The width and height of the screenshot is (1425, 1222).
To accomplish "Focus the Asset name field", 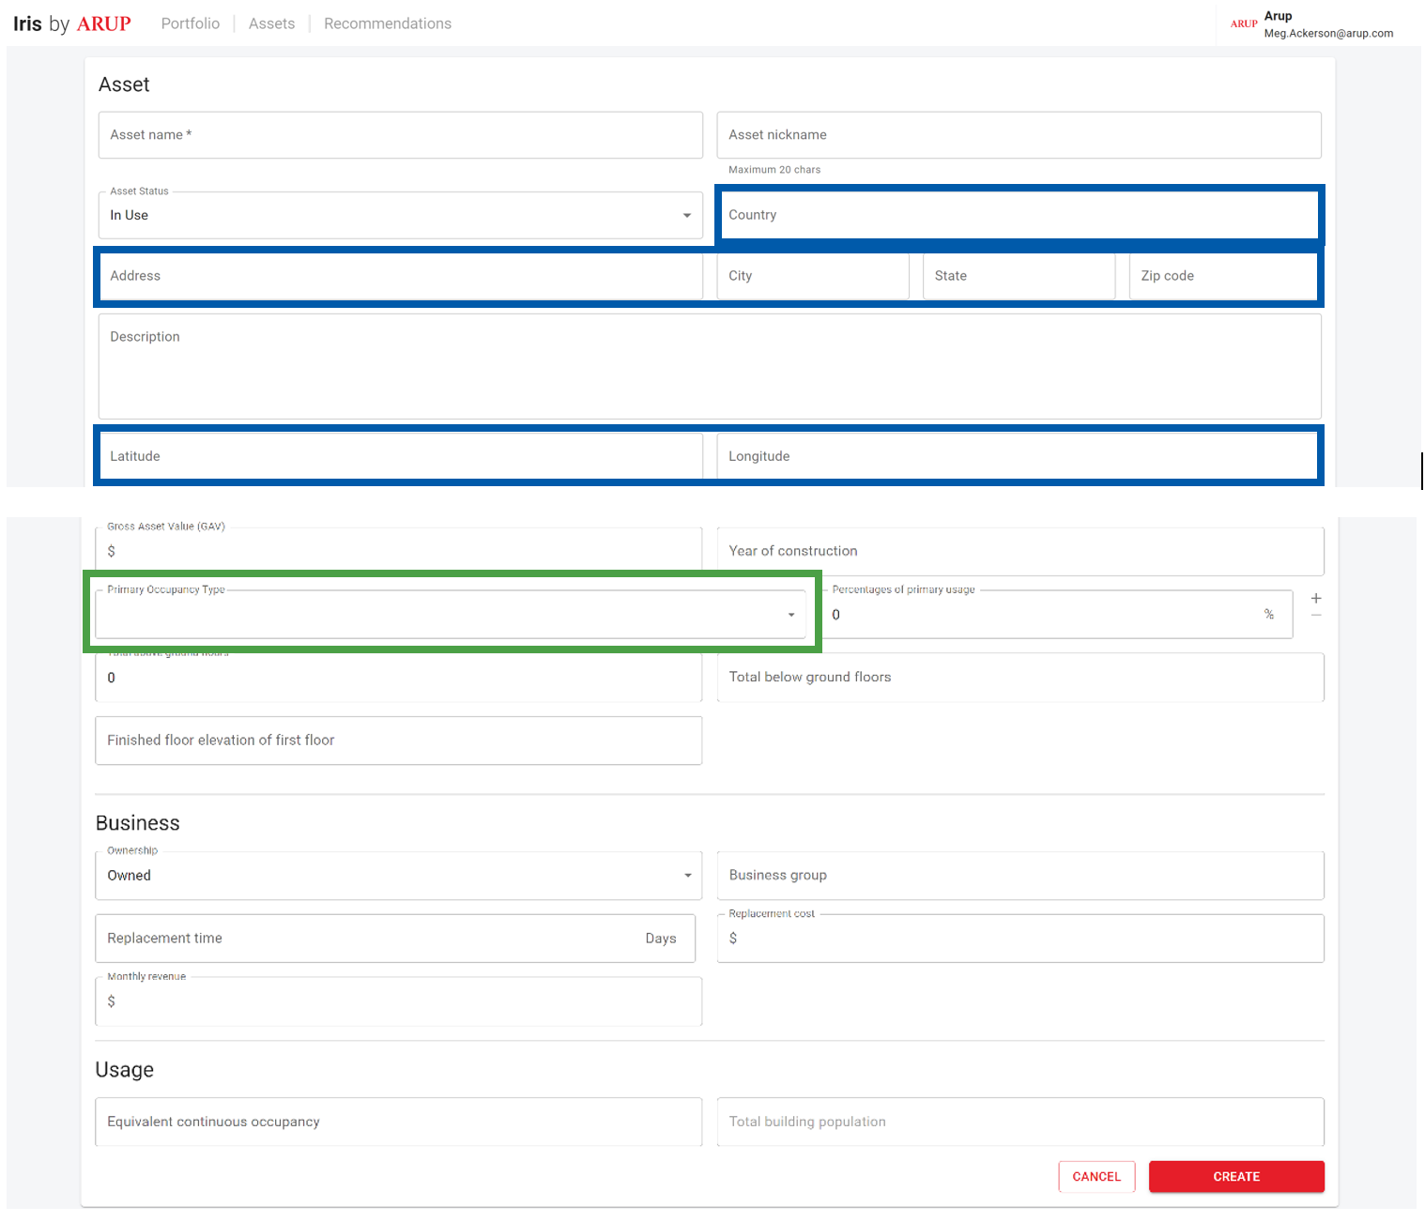I will coord(400,135).
